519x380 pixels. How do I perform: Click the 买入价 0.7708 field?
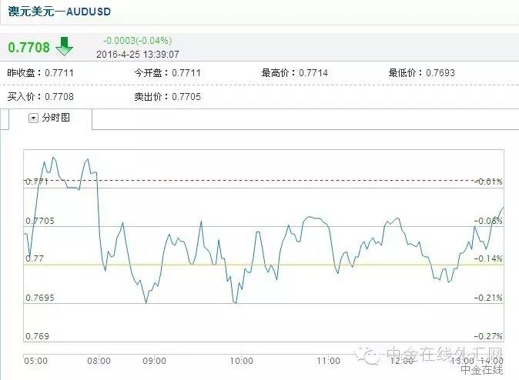40,96
